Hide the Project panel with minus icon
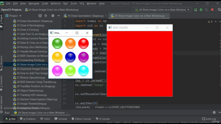Image resolution: width=221 pixels, height=124 pixels. [x=58, y=16]
